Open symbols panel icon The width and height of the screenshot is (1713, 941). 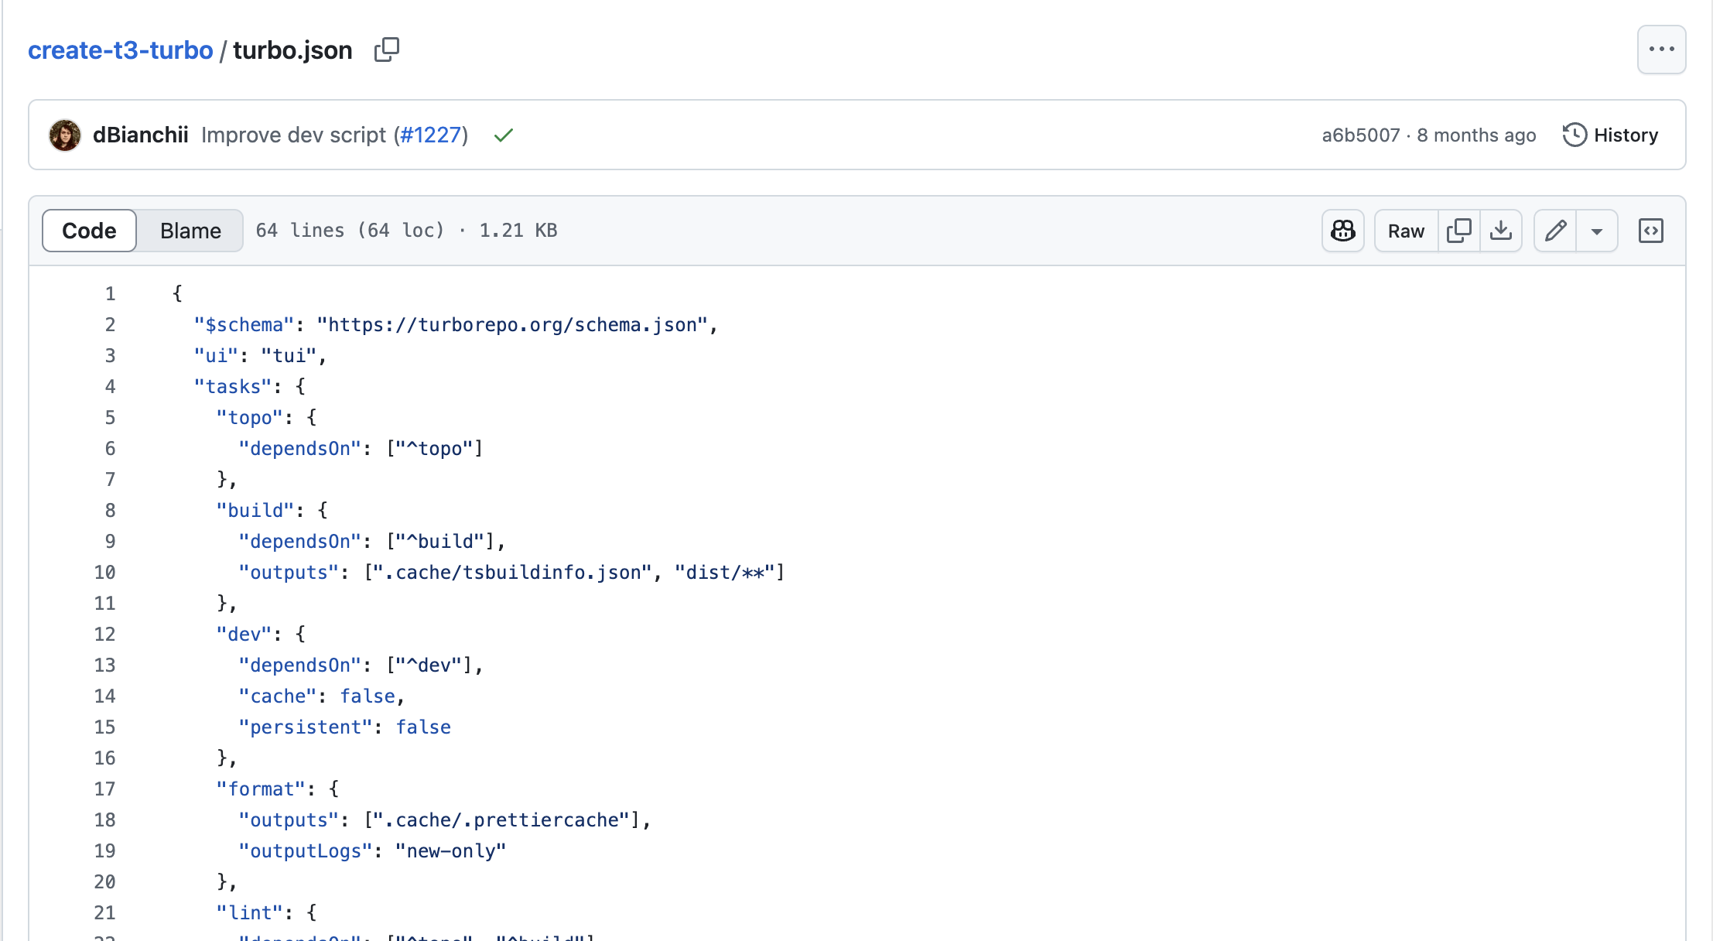click(1650, 231)
